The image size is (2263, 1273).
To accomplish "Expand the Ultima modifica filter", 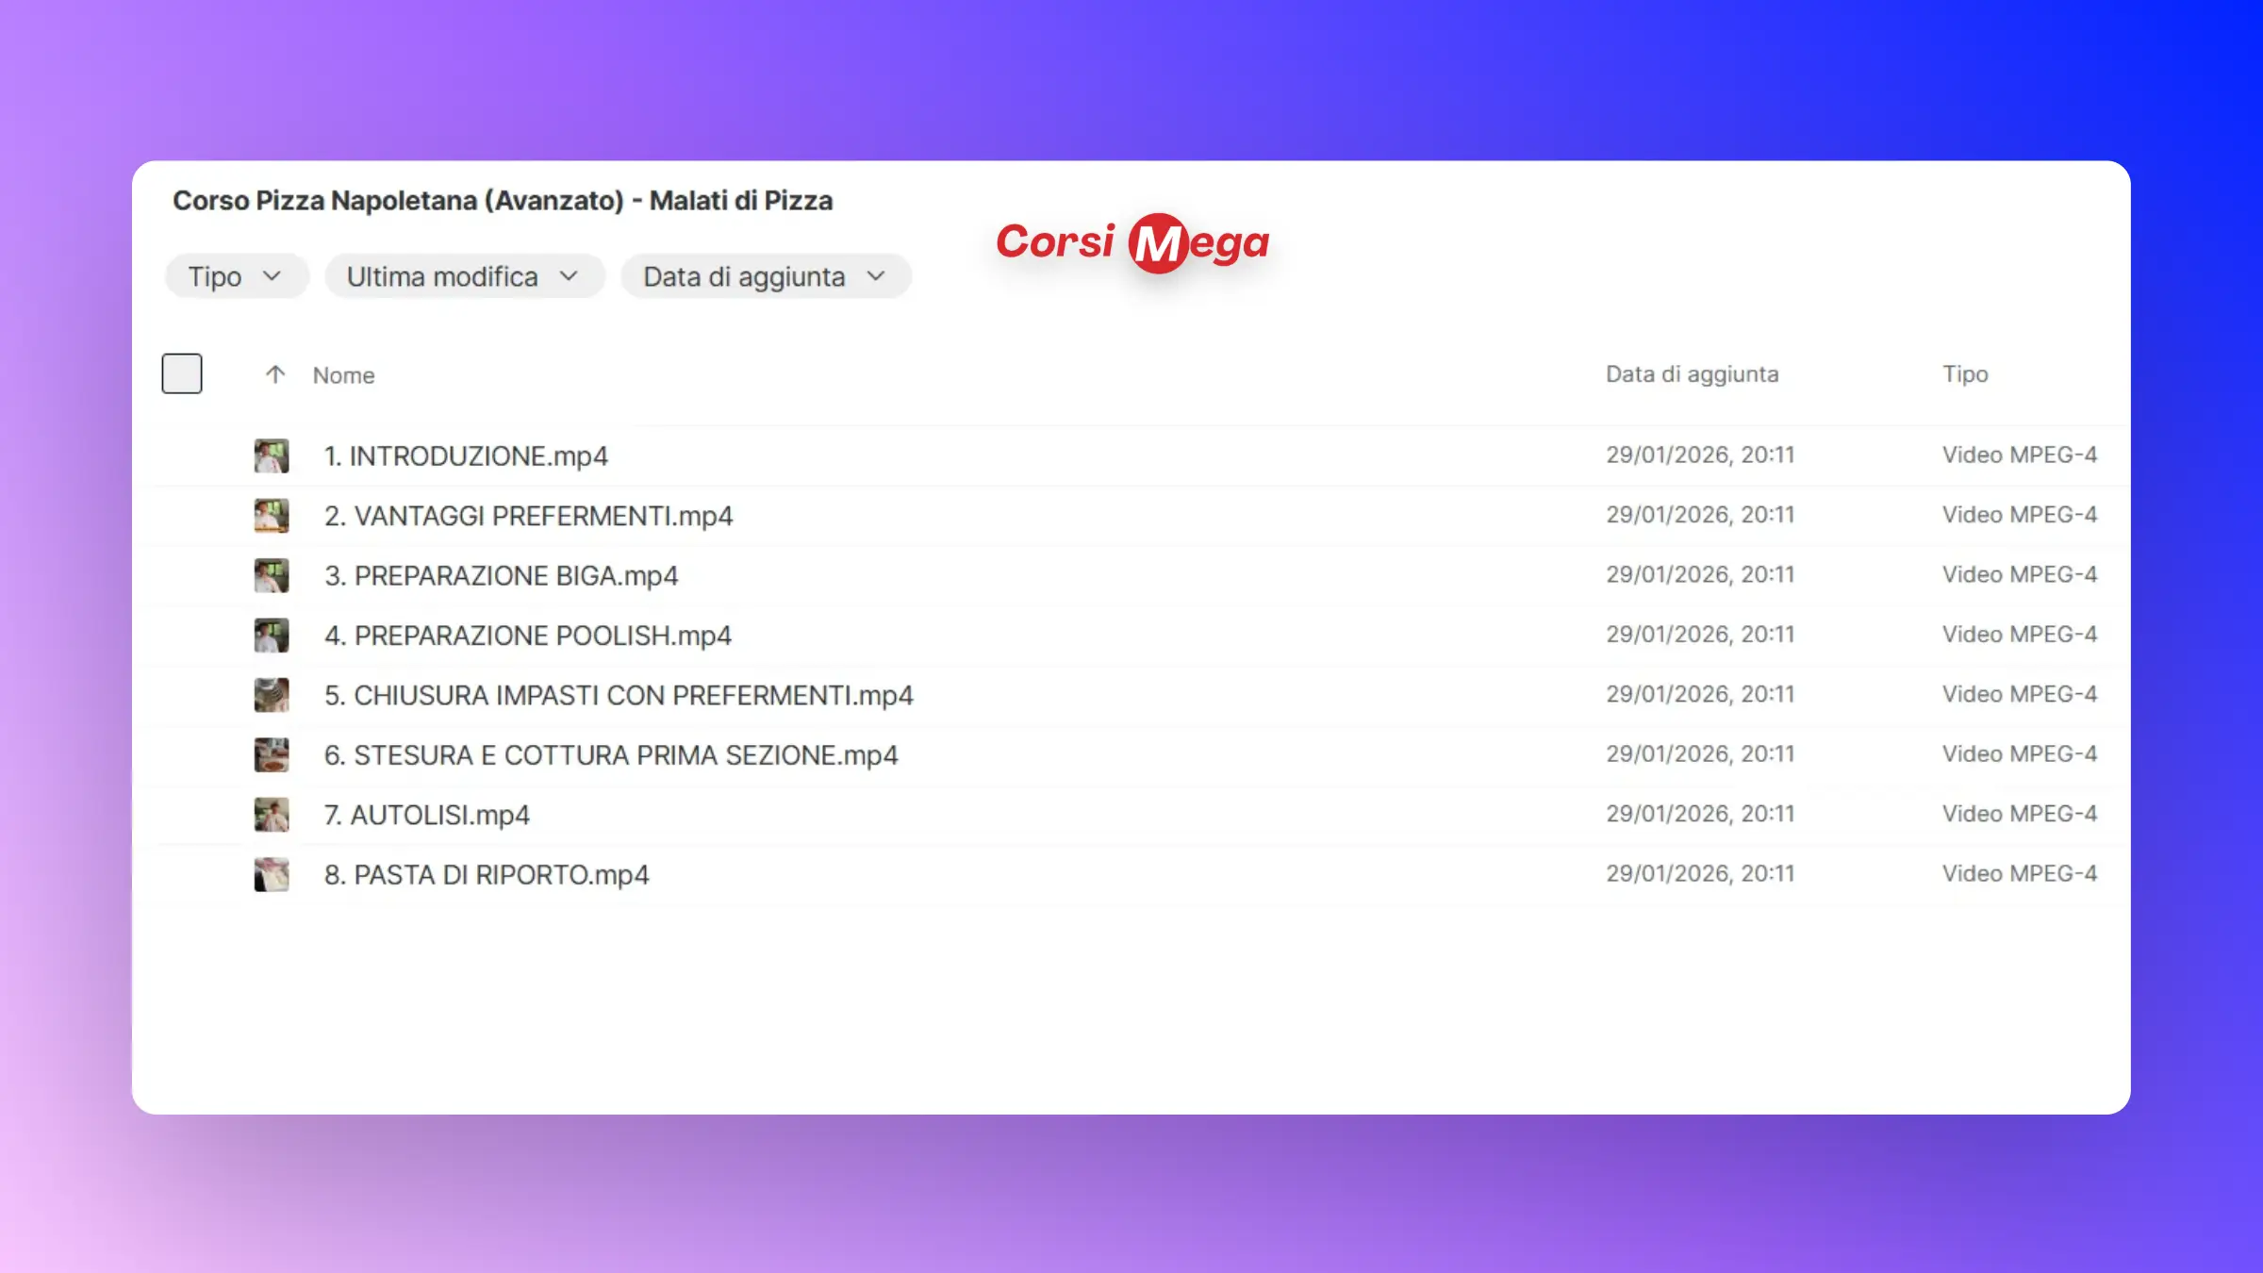I will click(463, 276).
